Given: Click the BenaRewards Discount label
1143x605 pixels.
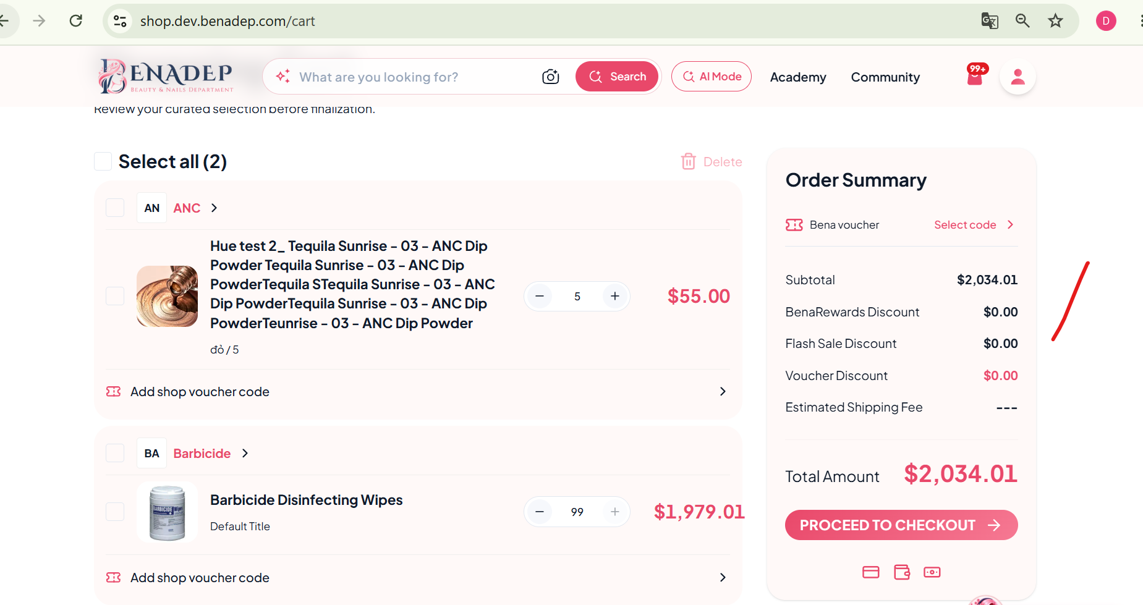Looking at the screenshot, I should pos(852,312).
